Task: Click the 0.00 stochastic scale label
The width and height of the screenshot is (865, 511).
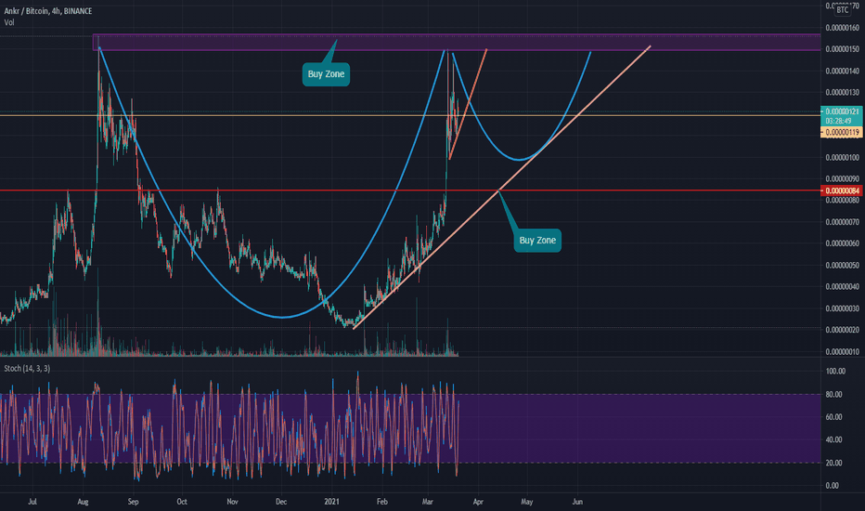Action: [x=832, y=486]
